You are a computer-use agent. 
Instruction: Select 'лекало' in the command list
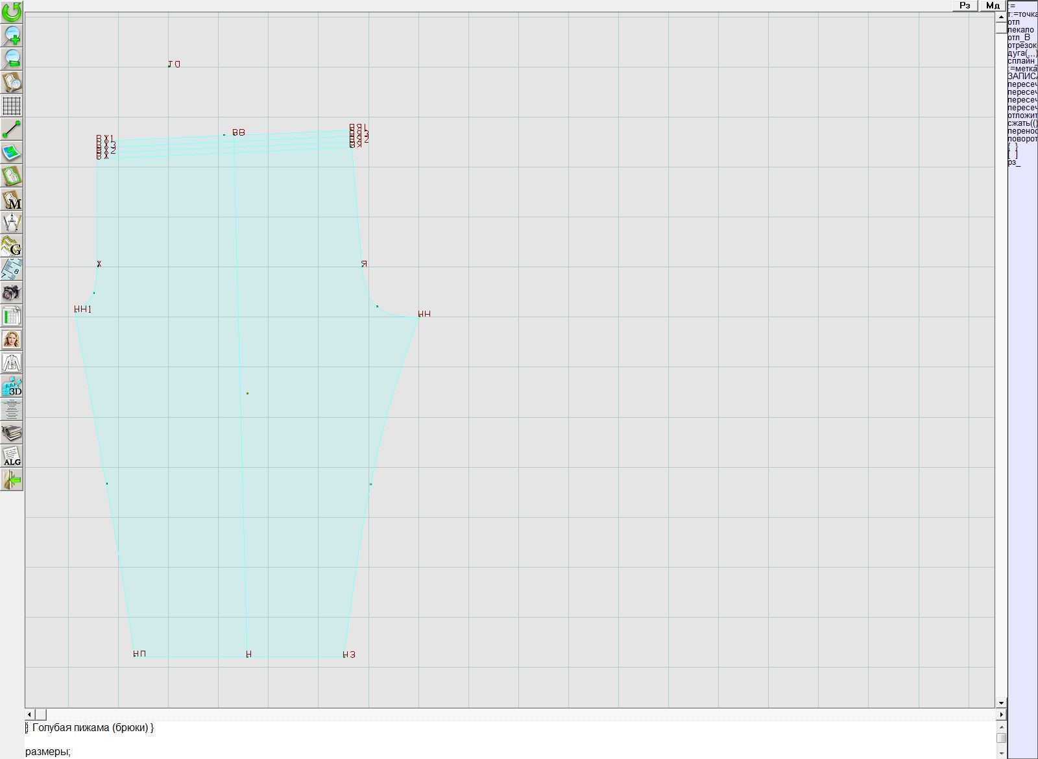click(1020, 30)
